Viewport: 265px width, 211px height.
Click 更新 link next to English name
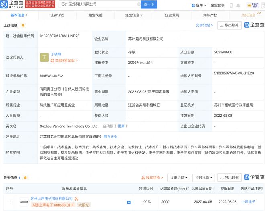pos(121,126)
